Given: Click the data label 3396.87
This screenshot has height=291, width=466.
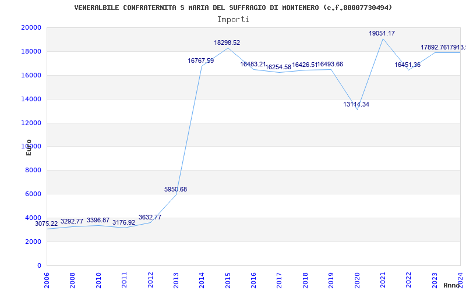Looking at the screenshot, I should 98,221.
